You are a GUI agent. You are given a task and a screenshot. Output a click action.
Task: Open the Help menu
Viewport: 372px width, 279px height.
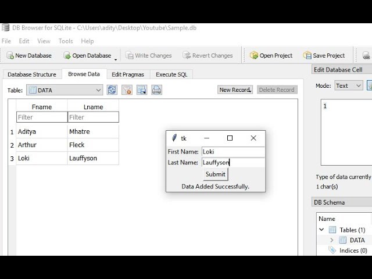87,41
